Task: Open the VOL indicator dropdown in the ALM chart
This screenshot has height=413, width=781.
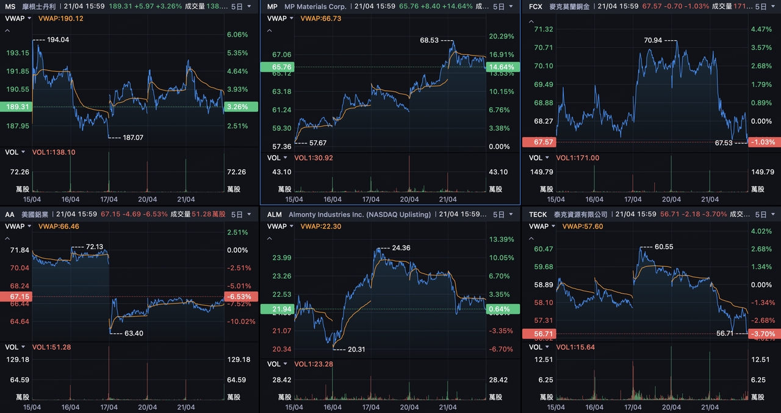Action: pos(277,364)
